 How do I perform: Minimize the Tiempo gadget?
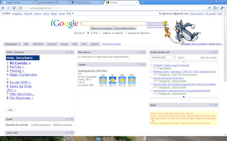[x=141, y=65]
